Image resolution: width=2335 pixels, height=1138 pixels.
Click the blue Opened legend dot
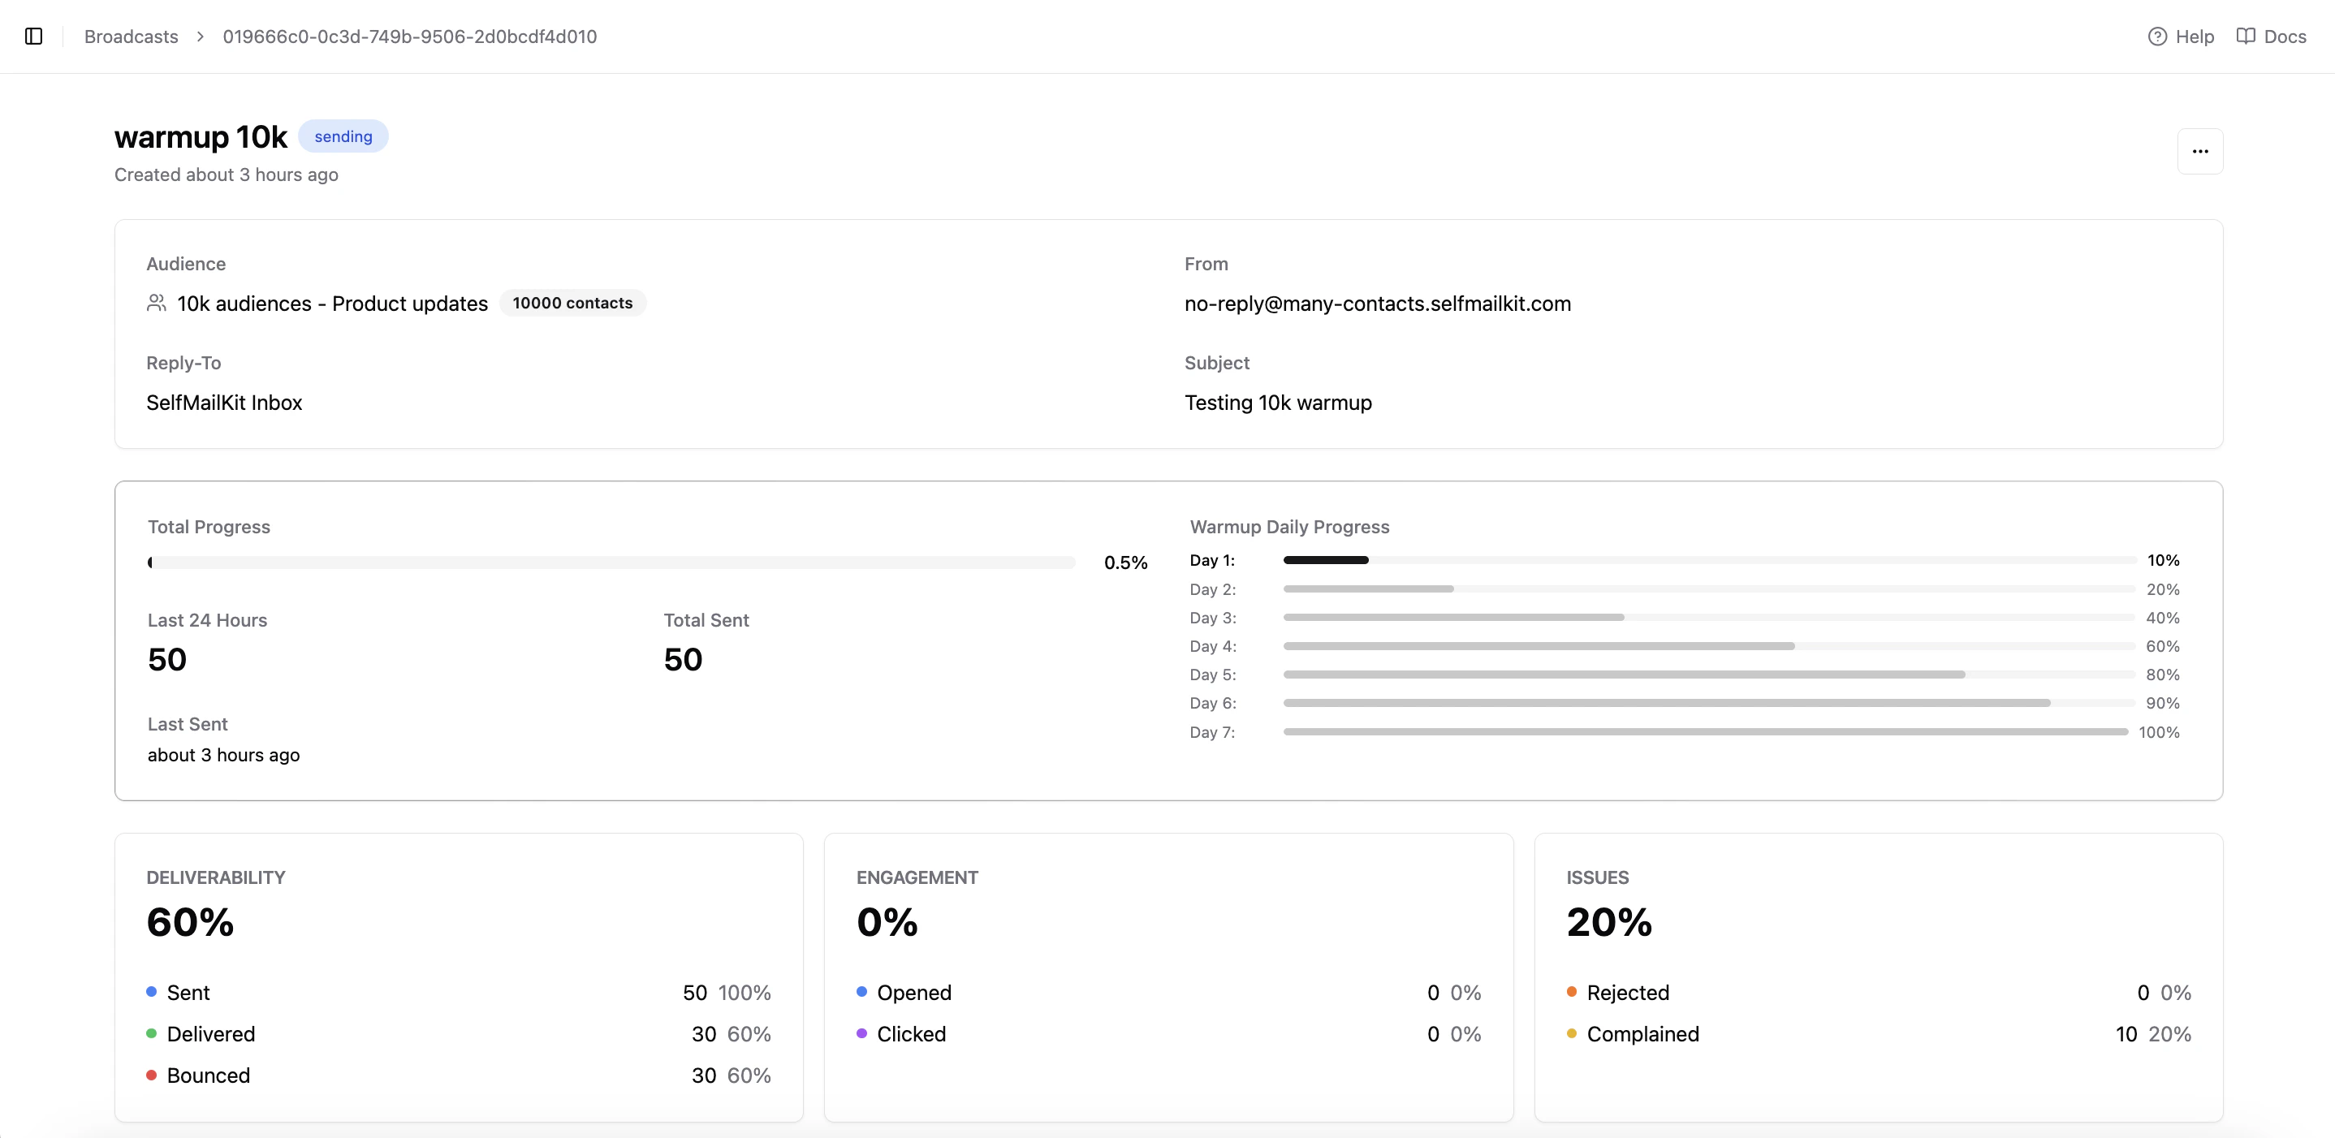coord(861,992)
